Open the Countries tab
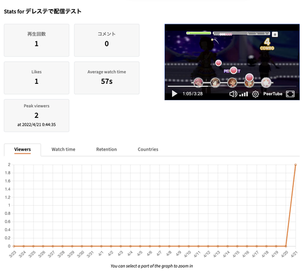Image resolution: width=303 pixels, height=275 pixels. pyautogui.click(x=148, y=149)
